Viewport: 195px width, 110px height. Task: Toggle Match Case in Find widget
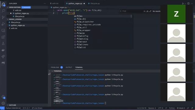[x=144, y=11]
